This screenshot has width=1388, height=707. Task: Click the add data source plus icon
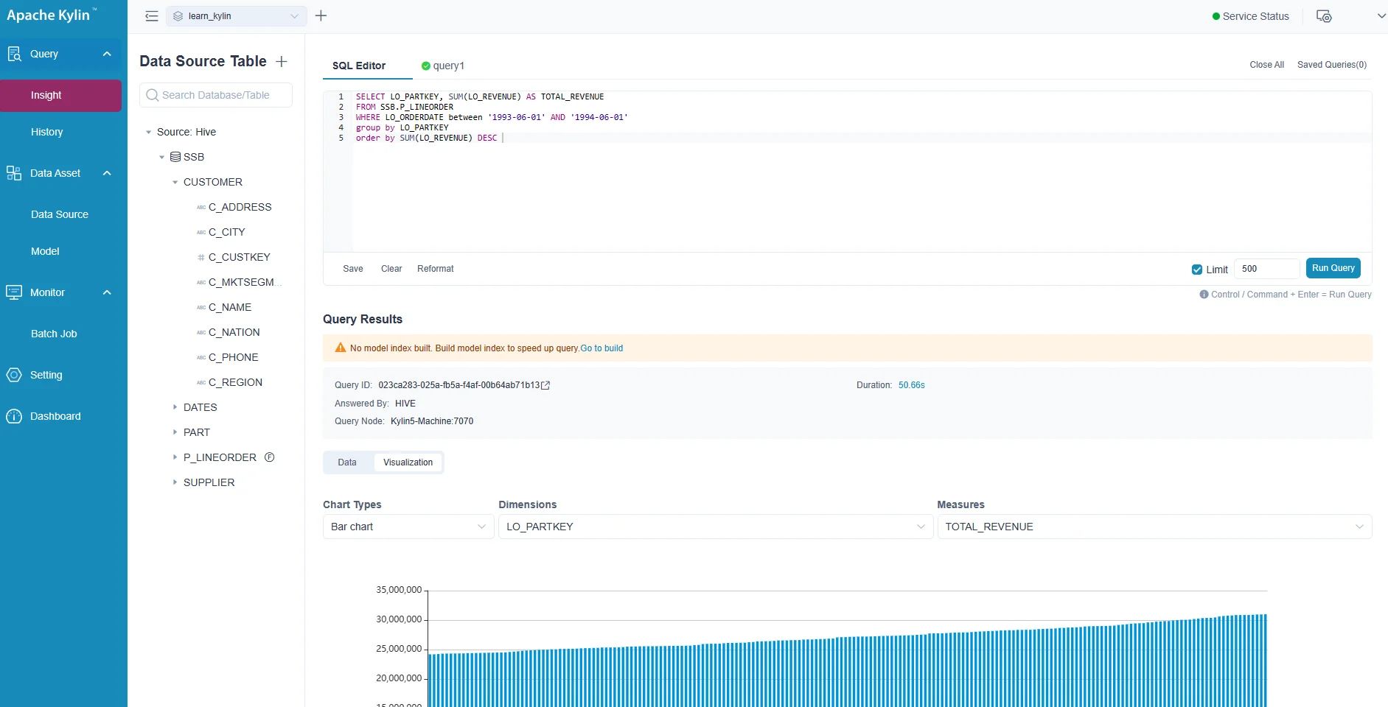pos(282,62)
